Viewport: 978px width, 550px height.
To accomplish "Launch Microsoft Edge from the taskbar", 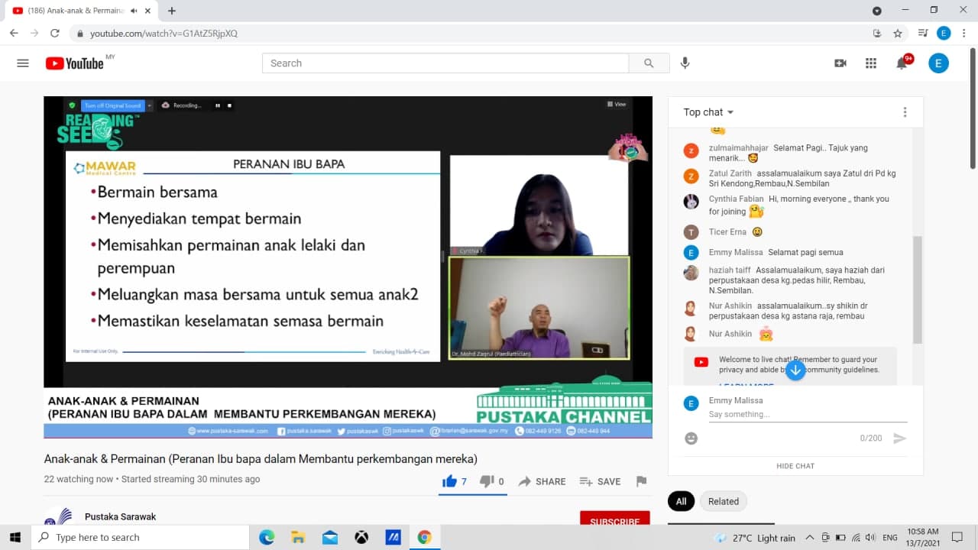I will 267,538.
